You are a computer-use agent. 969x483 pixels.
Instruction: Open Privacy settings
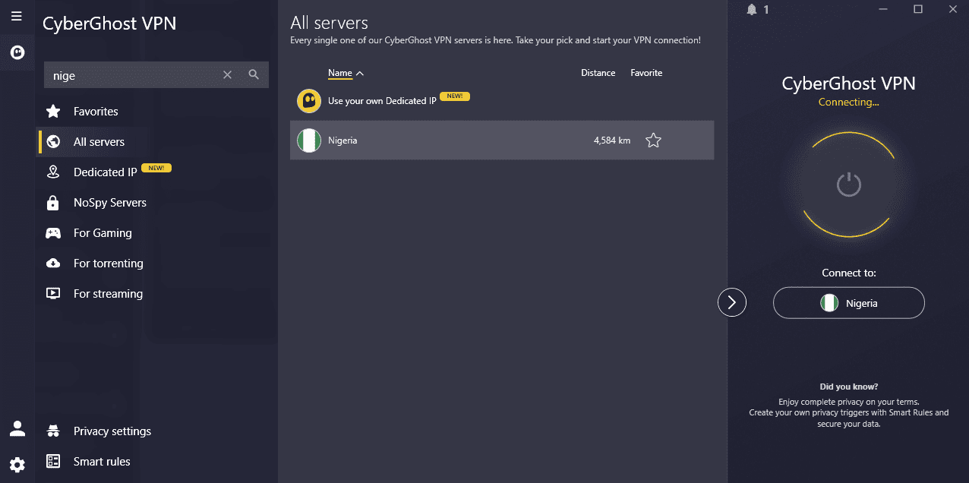112,431
